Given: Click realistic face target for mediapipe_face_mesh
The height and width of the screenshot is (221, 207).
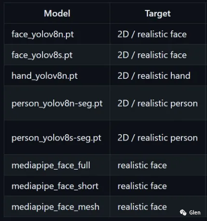Looking at the screenshot, I should click(x=142, y=207).
